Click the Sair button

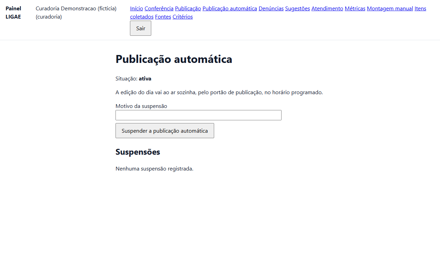pyautogui.click(x=141, y=28)
